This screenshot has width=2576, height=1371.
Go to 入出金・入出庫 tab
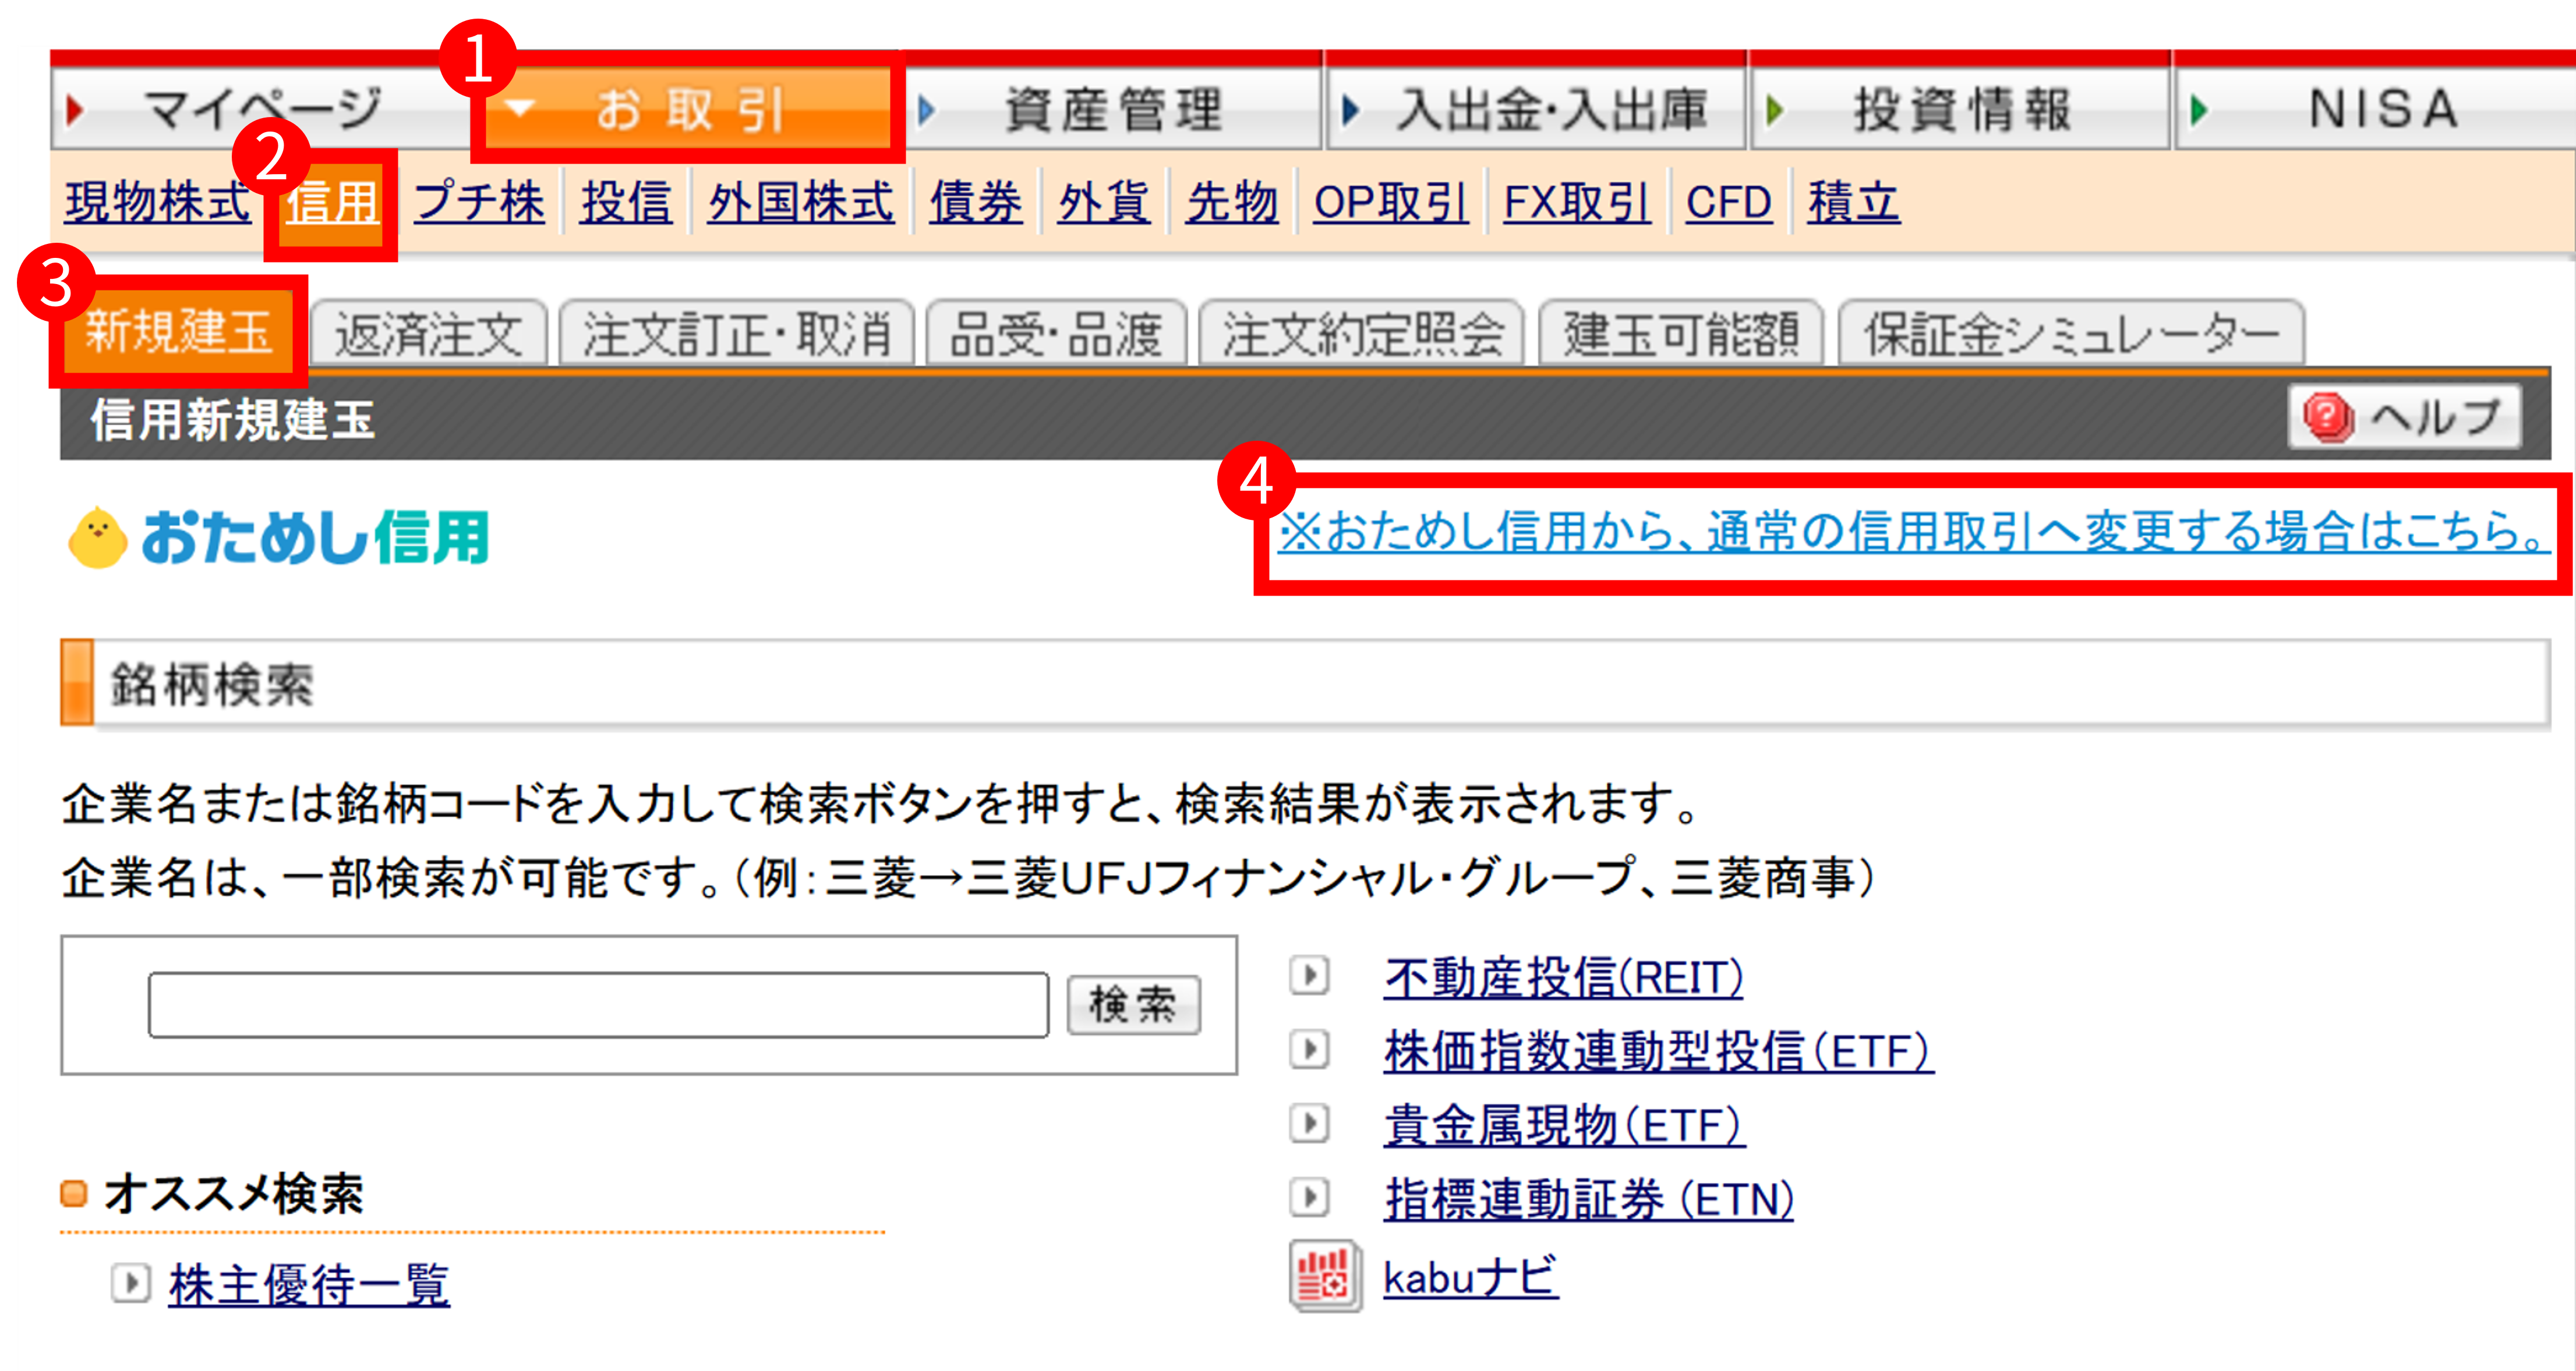pos(1537,109)
